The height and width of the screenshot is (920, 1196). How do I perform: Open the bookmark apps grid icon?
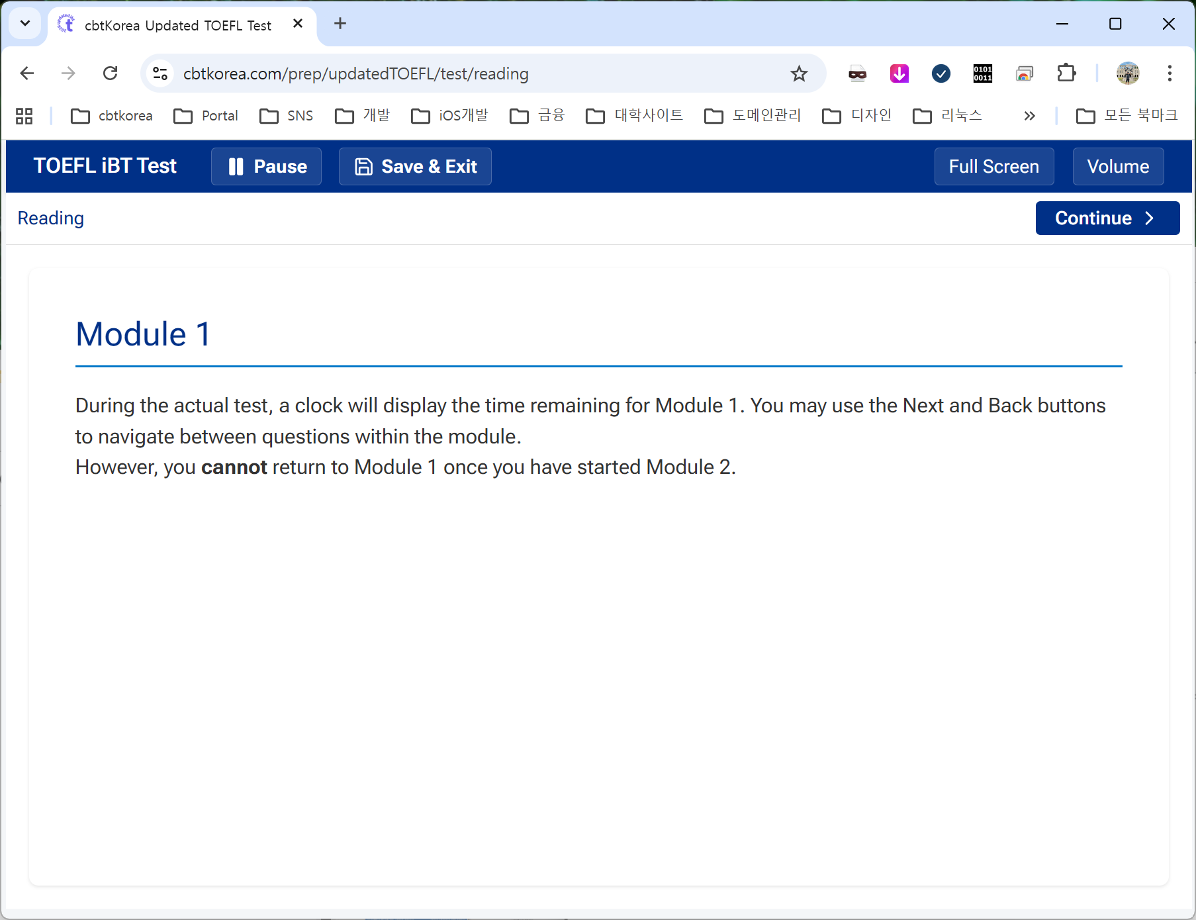[x=24, y=116]
